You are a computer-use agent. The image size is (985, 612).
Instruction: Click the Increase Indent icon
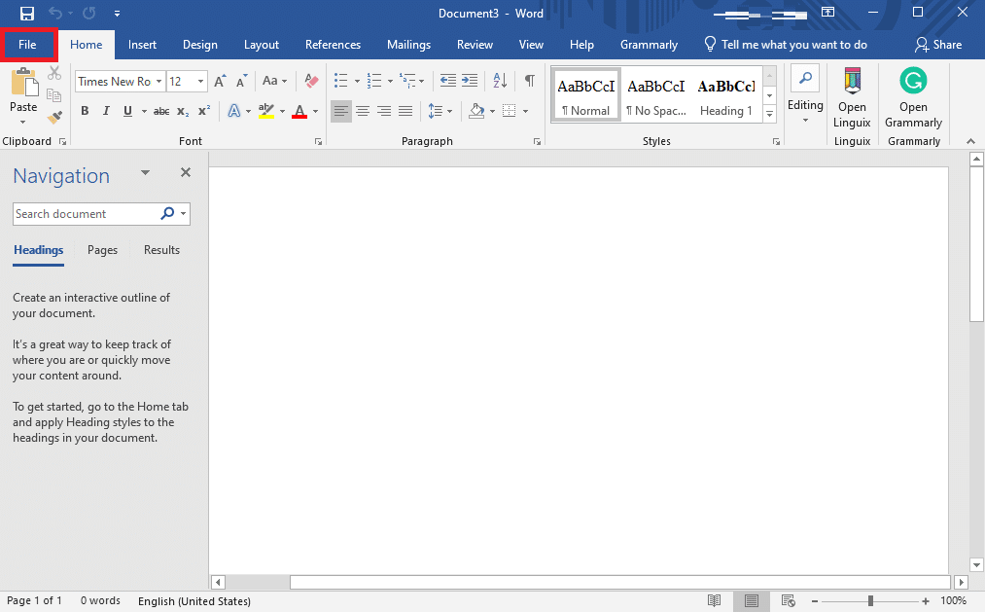pos(470,81)
